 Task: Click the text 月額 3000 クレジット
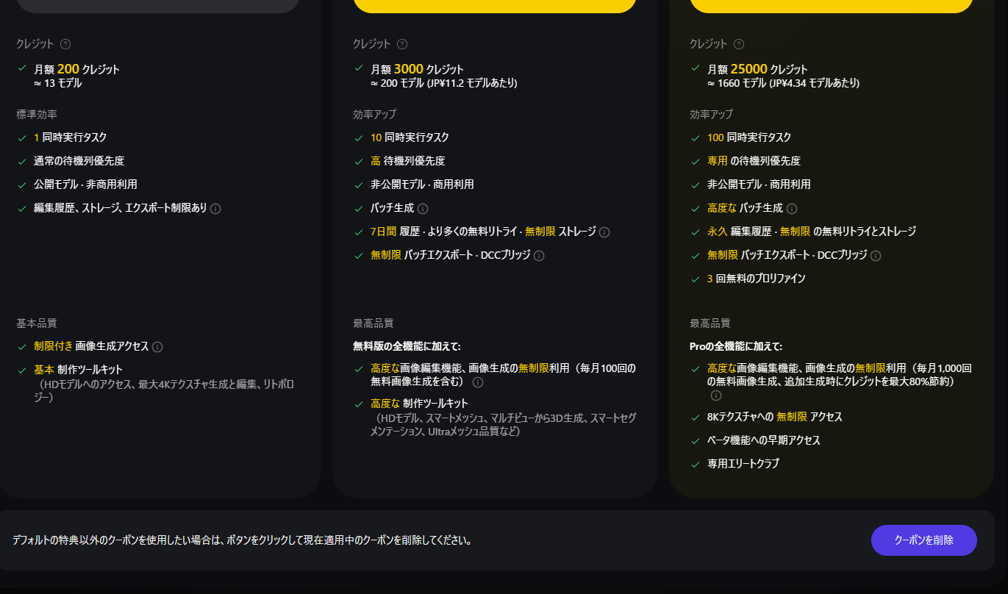tap(417, 69)
